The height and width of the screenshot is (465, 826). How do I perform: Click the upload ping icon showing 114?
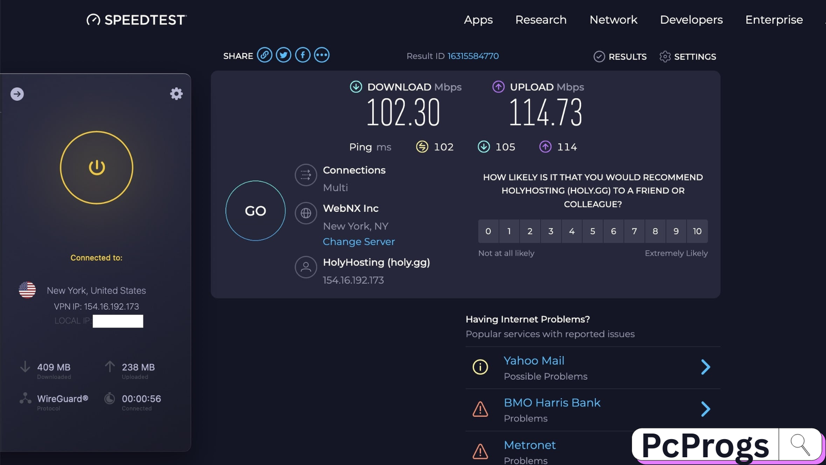pos(546,147)
